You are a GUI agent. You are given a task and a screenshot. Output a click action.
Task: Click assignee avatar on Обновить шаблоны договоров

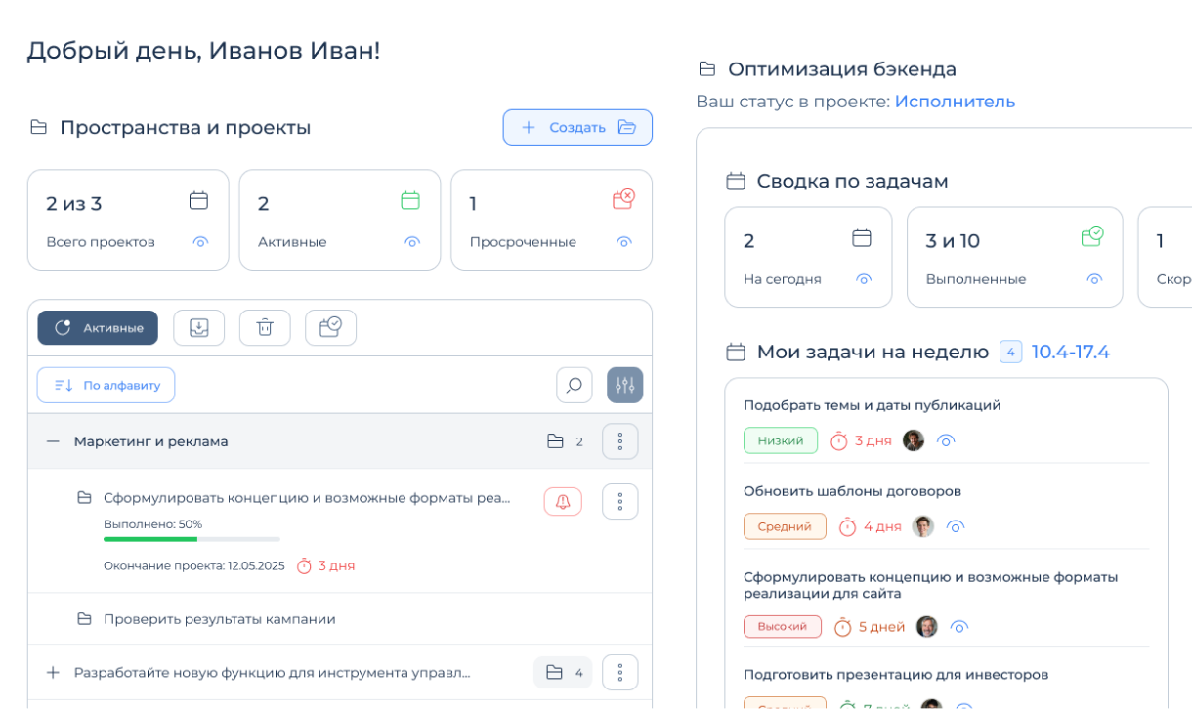pyautogui.click(x=923, y=526)
